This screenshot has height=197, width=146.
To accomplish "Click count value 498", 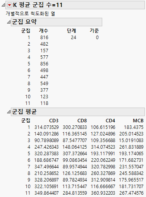I will tap(44, 70).
